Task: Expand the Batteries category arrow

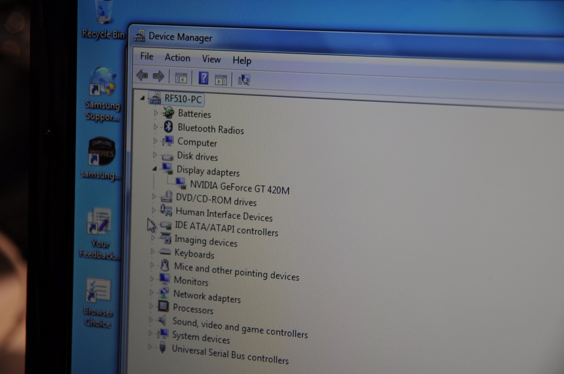Action: (x=156, y=113)
